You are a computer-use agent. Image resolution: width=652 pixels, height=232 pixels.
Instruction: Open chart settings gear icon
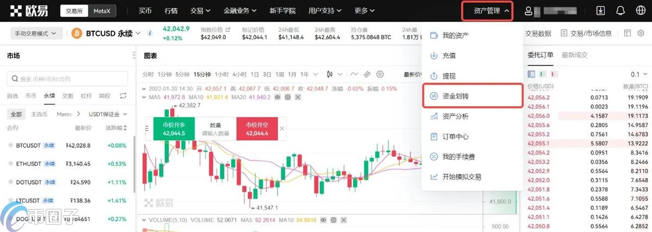[380, 74]
